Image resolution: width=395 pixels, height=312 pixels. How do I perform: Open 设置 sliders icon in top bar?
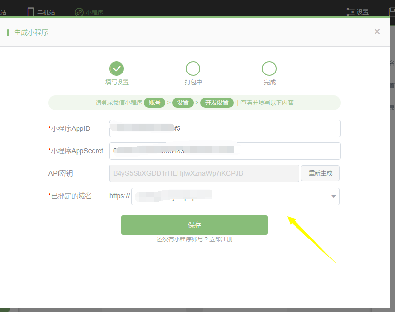(350, 12)
